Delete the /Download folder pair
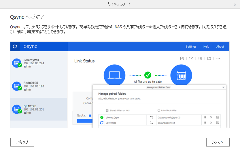Screen dimensions: 240x154 click(211, 123)
